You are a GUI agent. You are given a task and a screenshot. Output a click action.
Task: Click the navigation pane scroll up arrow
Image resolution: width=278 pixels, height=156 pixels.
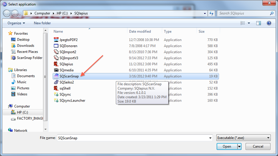tap(45, 30)
